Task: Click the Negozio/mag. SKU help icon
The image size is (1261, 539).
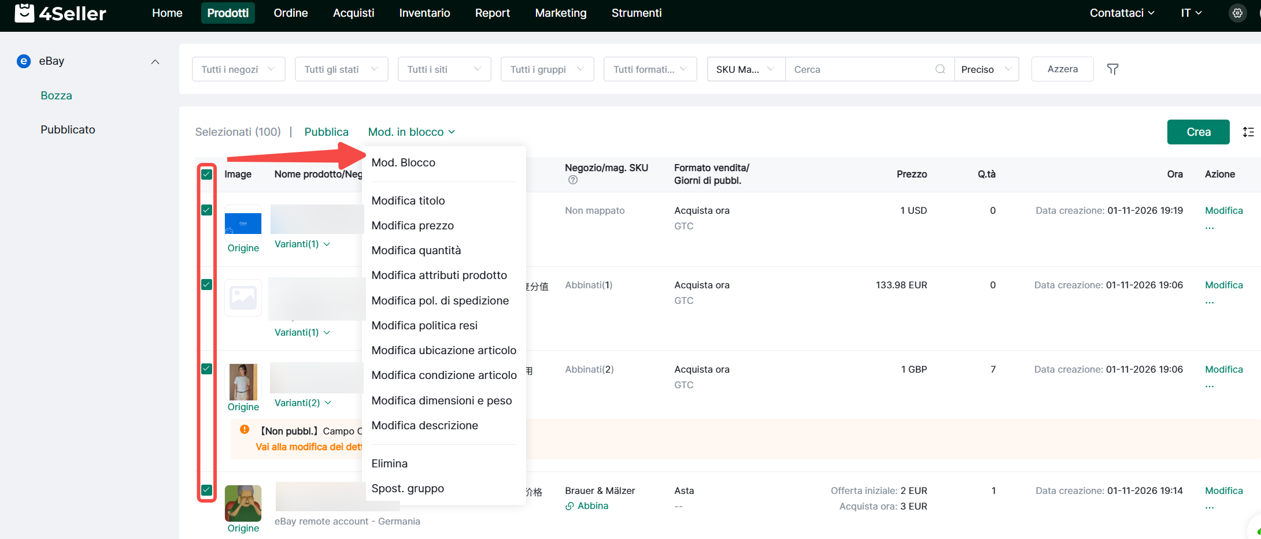Action: pyautogui.click(x=572, y=180)
